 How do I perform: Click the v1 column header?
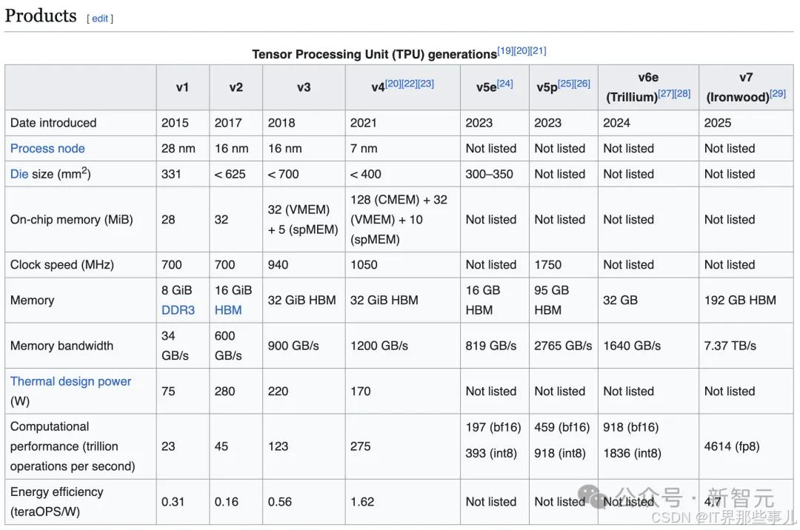click(x=183, y=87)
